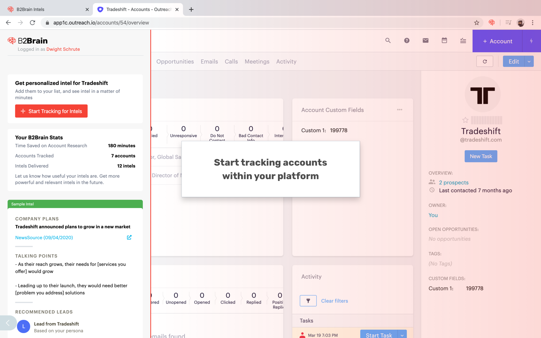Click the refresh account button
The width and height of the screenshot is (541, 338).
pyautogui.click(x=485, y=62)
